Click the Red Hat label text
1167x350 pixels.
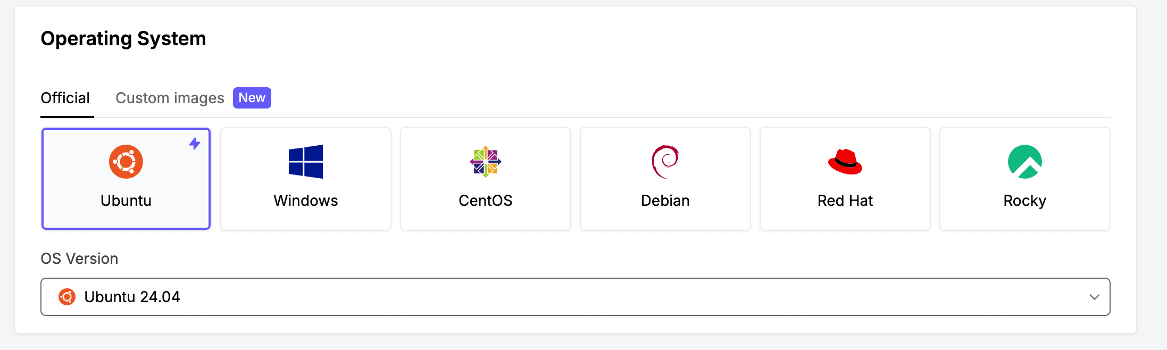coord(845,201)
